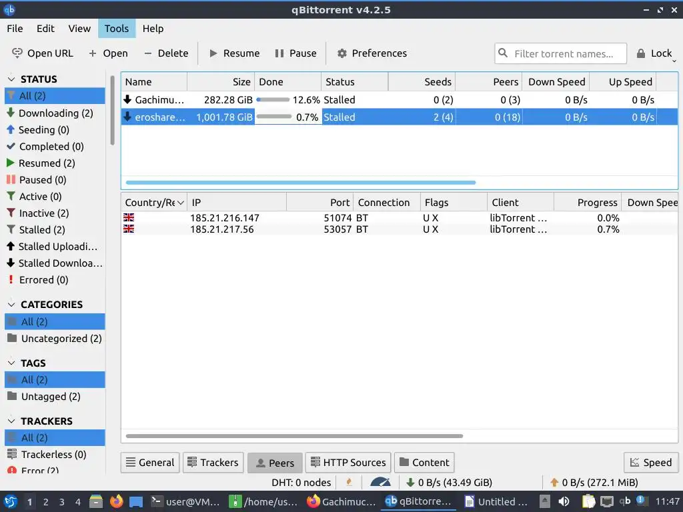Select the Gachimu… torrent row

pyautogui.click(x=400, y=100)
